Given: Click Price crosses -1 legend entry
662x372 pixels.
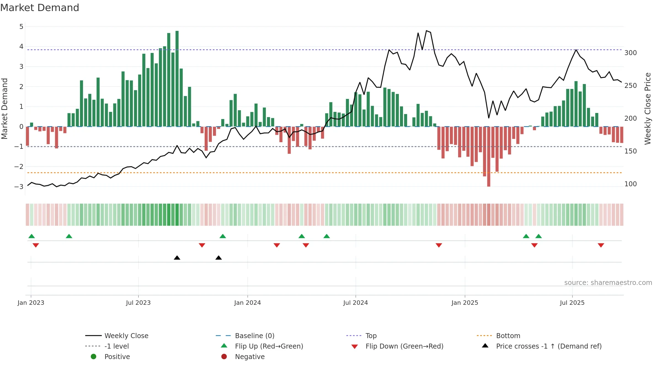Looking at the screenshot, I should [x=542, y=346].
